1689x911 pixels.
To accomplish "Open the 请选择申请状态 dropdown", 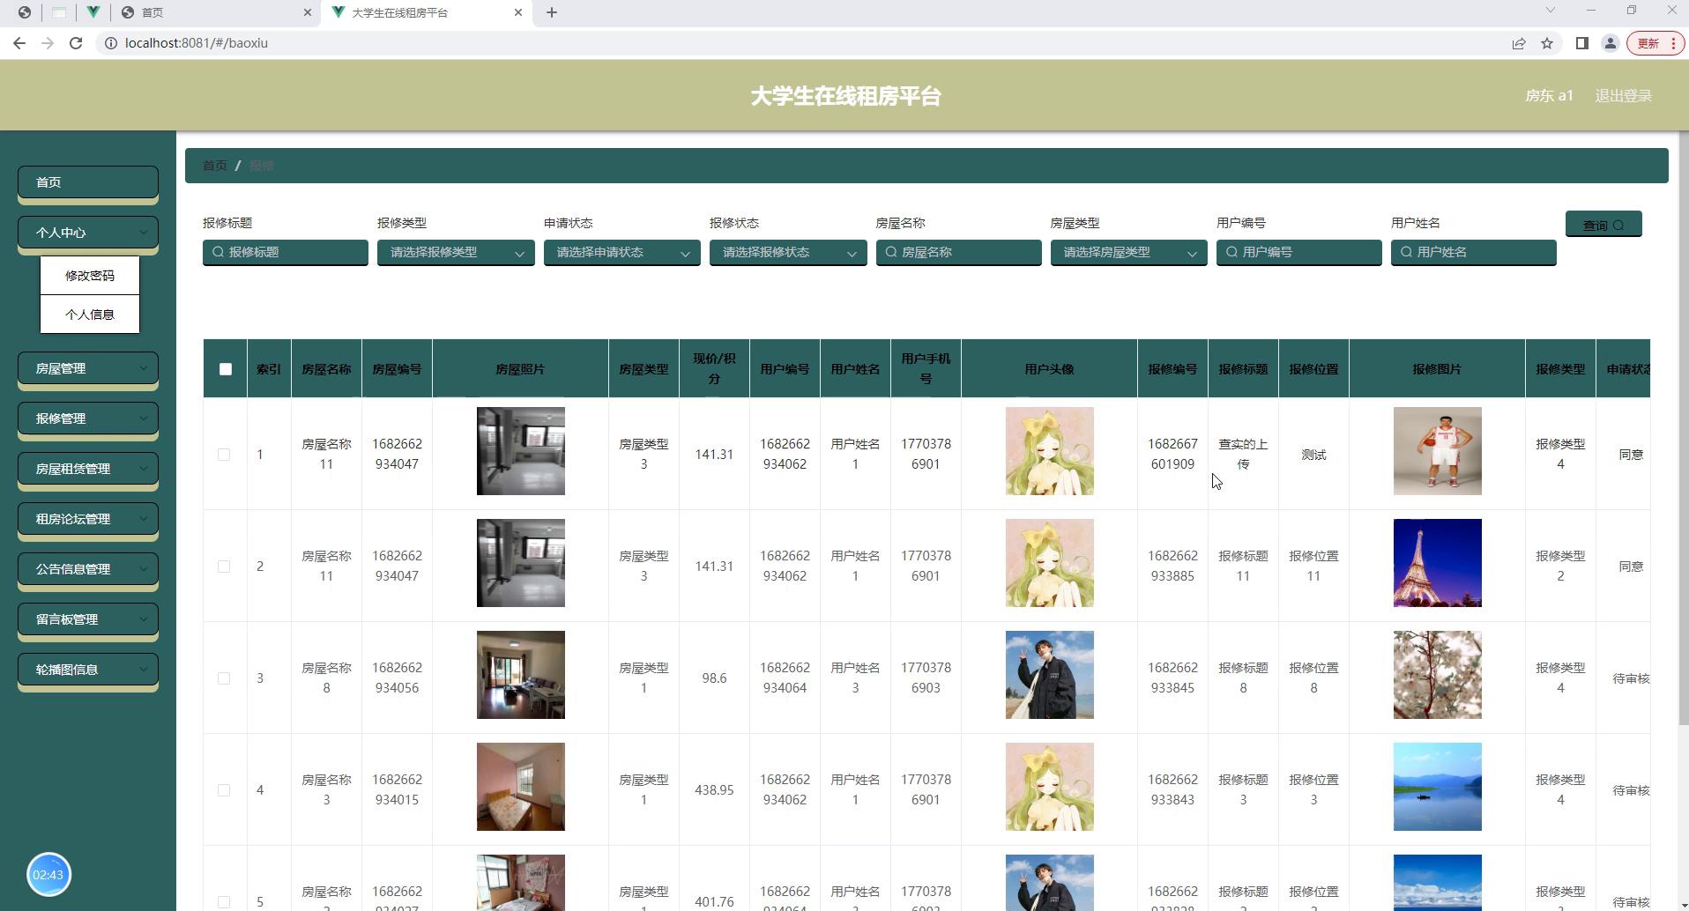I will tap(621, 252).
